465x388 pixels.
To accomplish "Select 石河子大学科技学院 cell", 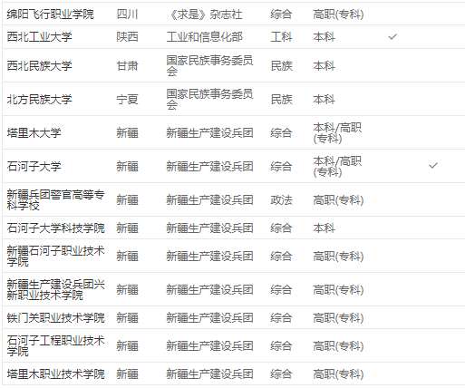I will point(55,228).
